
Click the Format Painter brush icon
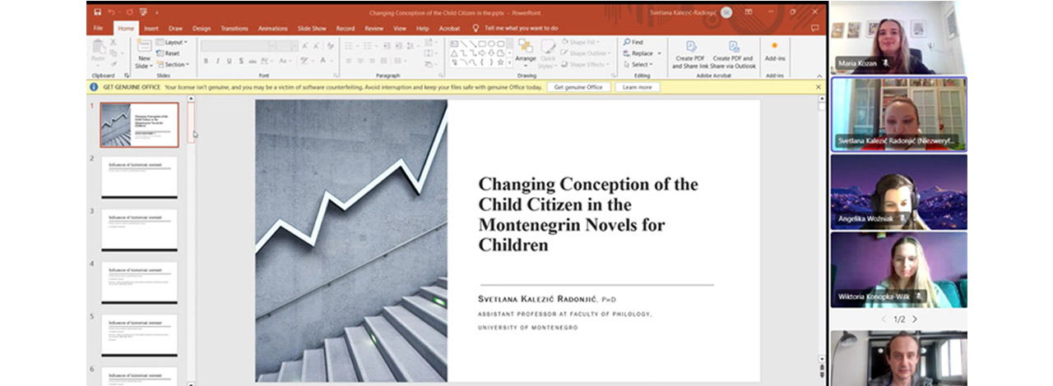coord(113,64)
